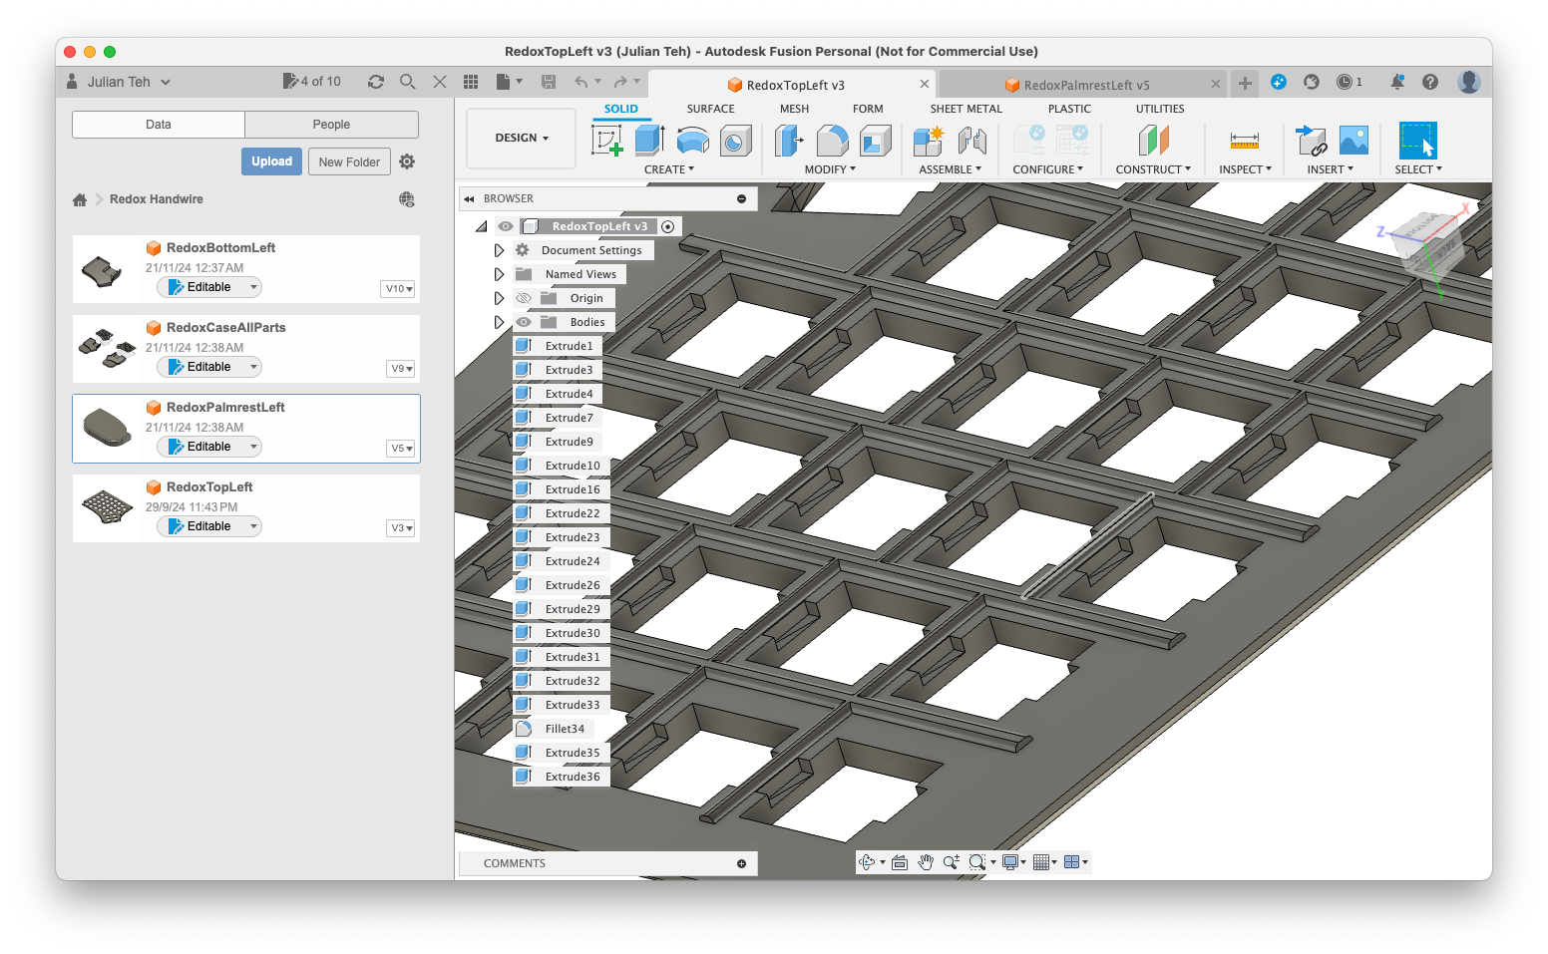This screenshot has height=954, width=1548.
Task: Select the Revolve tool
Action: click(692, 141)
